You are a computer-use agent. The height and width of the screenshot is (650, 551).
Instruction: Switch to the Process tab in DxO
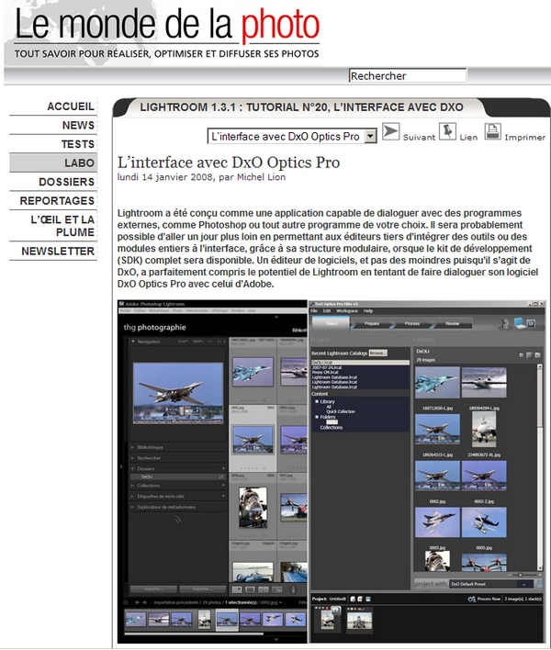412,323
